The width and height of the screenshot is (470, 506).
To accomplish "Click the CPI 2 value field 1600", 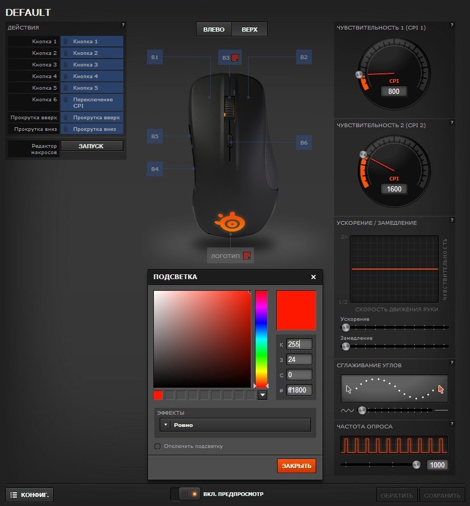I will [394, 189].
